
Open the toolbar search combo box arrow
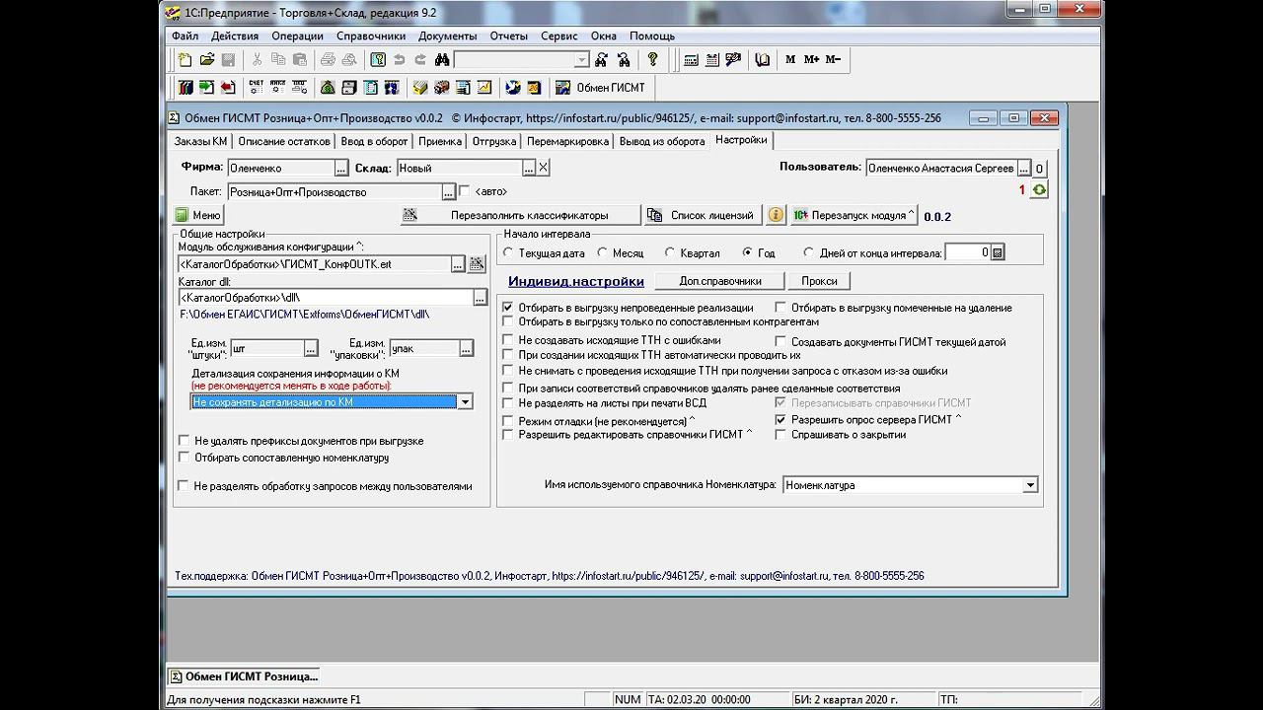581,60
